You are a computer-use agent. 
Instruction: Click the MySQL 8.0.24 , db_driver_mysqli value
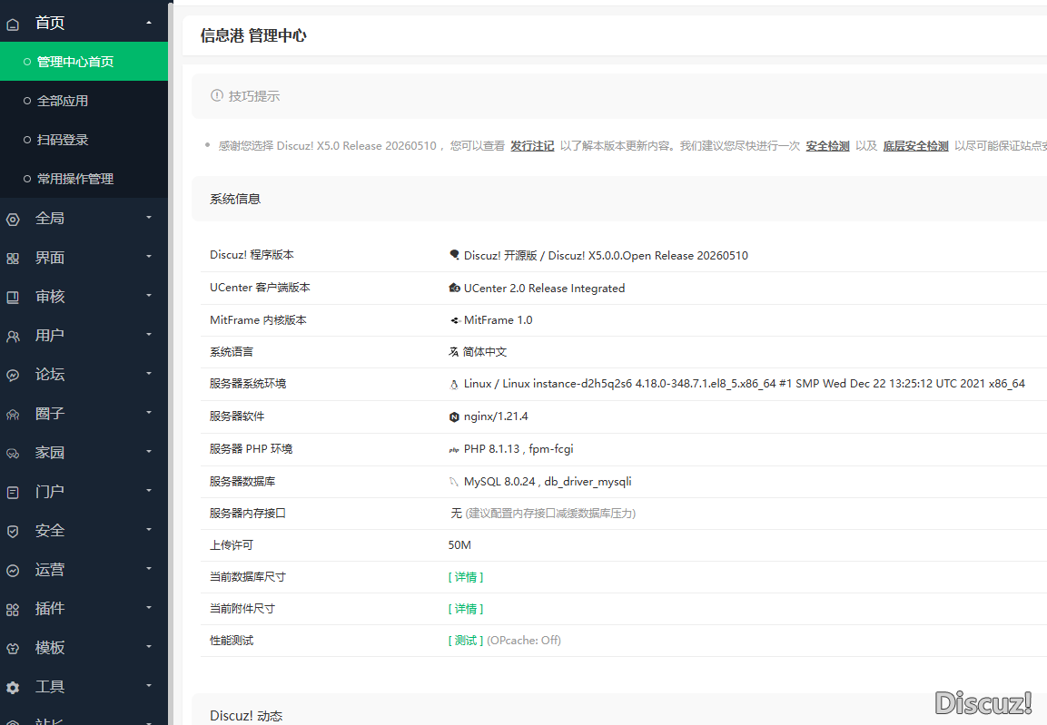548,482
